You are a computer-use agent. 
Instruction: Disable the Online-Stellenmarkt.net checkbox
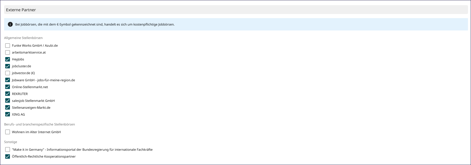(x=8, y=87)
